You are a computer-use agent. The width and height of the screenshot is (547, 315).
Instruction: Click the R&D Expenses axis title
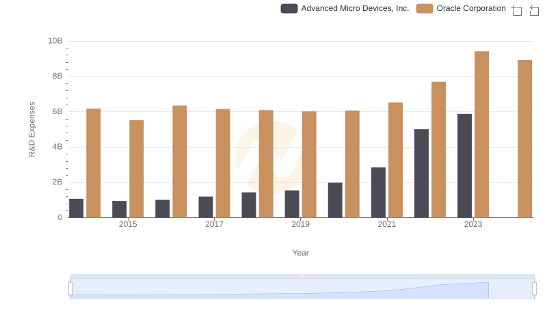[x=31, y=129]
